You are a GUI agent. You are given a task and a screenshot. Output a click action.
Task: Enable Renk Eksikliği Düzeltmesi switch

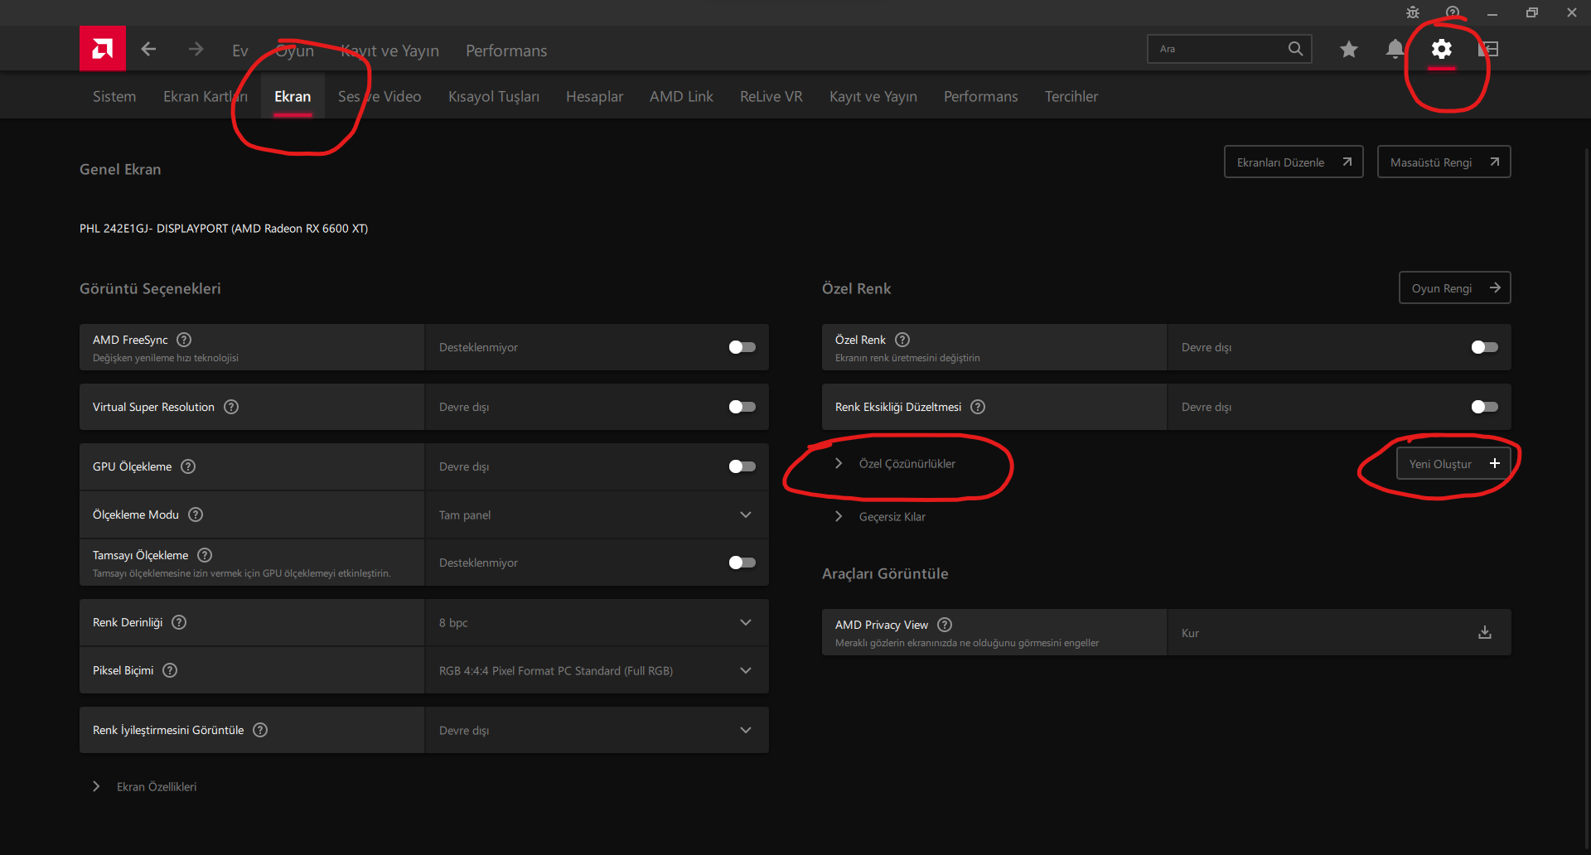pos(1485,407)
